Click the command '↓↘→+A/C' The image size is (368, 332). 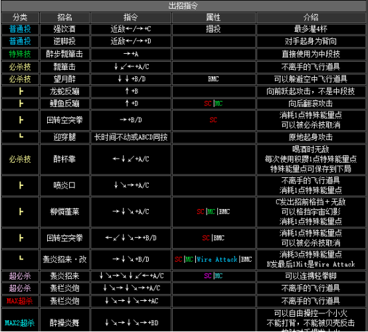click(x=132, y=185)
